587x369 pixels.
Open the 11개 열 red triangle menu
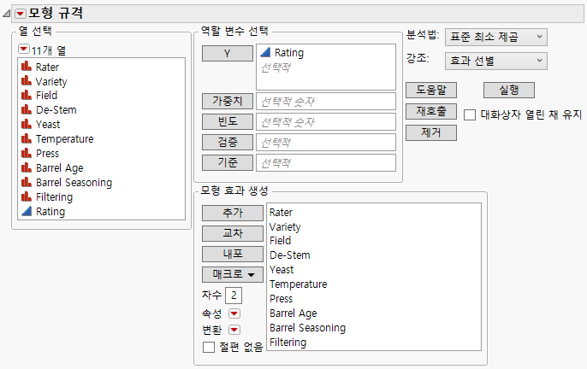[24, 50]
